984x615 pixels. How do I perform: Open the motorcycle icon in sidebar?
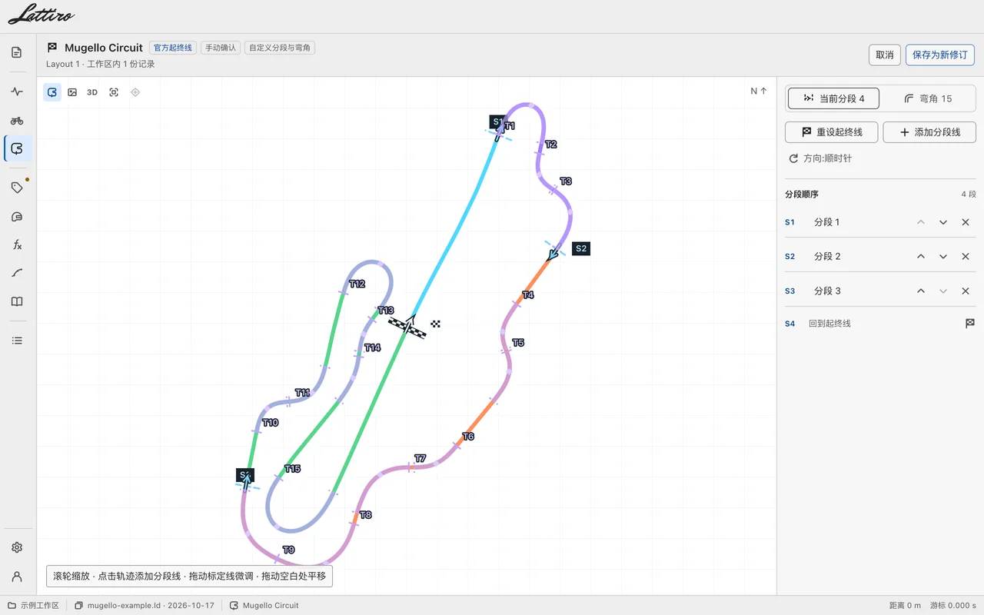(x=17, y=120)
